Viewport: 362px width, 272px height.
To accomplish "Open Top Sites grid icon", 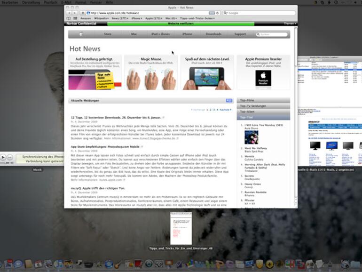I will tap(75, 18).
